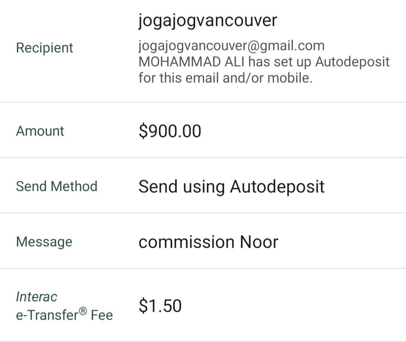
Task: Tap the Message row
Action: (x=203, y=241)
